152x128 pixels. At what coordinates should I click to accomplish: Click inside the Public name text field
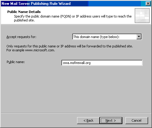pyautogui.click(x=102, y=63)
